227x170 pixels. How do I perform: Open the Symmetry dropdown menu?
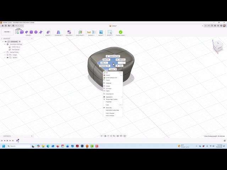pos(59,35)
